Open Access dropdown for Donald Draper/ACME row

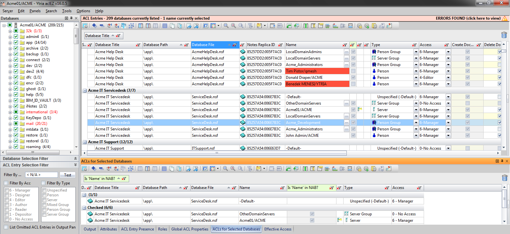448,78
